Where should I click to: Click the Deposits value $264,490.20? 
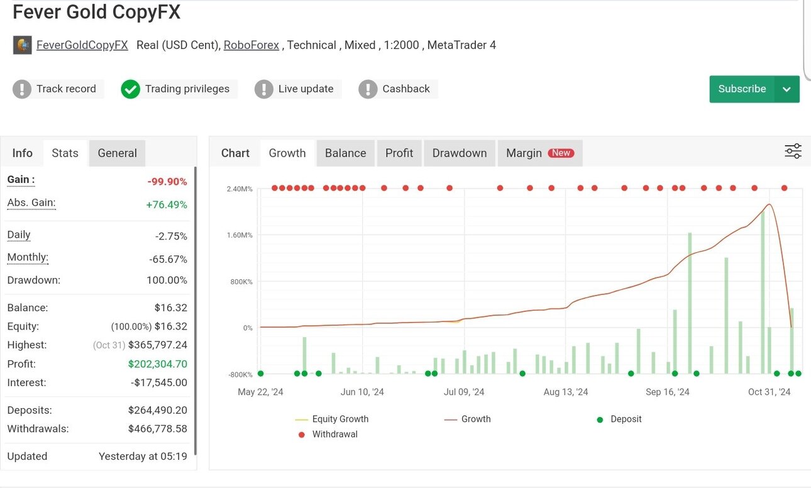158,410
